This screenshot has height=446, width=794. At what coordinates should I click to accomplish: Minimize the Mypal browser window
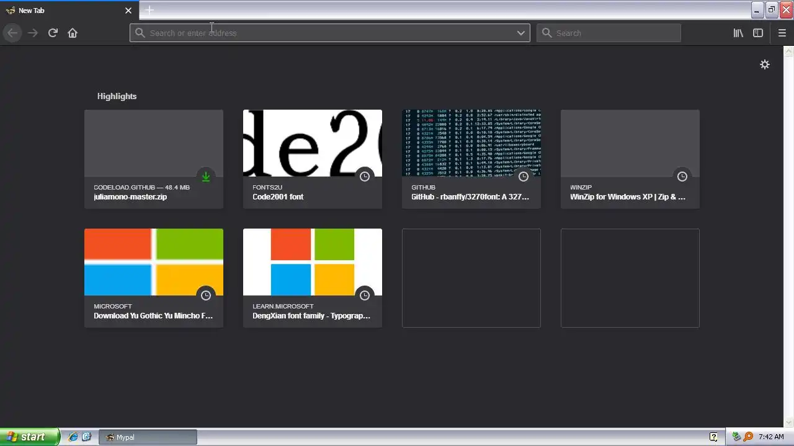[x=757, y=10]
